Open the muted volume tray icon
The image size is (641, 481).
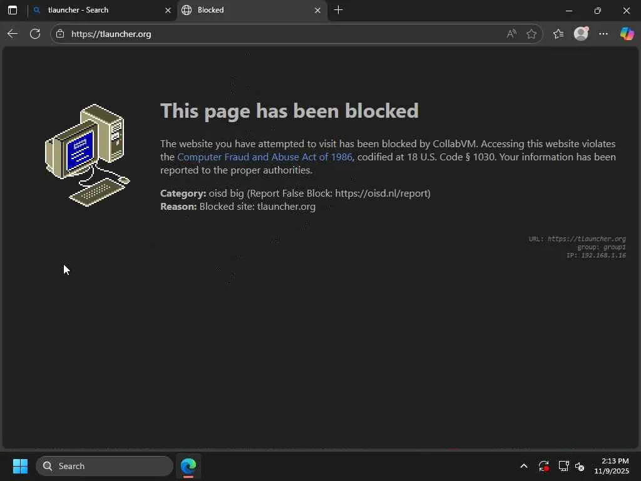tap(580, 466)
